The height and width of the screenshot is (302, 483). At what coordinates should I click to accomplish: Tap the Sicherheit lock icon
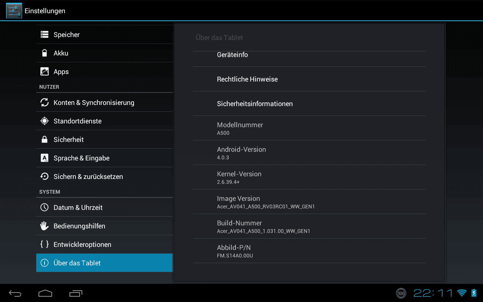(x=45, y=139)
